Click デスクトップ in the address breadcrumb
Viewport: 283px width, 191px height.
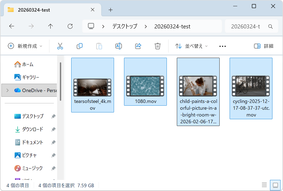pyautogui.click(x=125, y=26)
